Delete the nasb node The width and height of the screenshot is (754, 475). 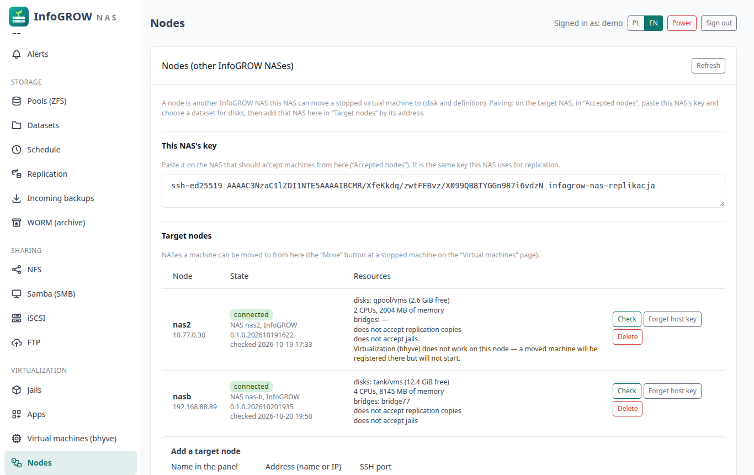628,409
